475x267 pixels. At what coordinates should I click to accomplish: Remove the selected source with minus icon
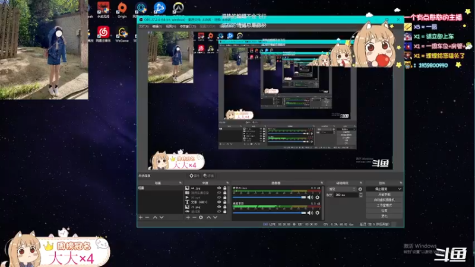[x=194, y=217]
